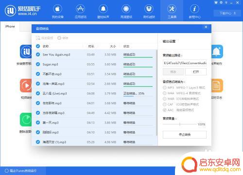The width and height of the screenshot is (243, 175).
Task: Uncheck the 丑八怪 (Live).mp3 checkbox
Action: pyautogui.click(x=38, y=93)
